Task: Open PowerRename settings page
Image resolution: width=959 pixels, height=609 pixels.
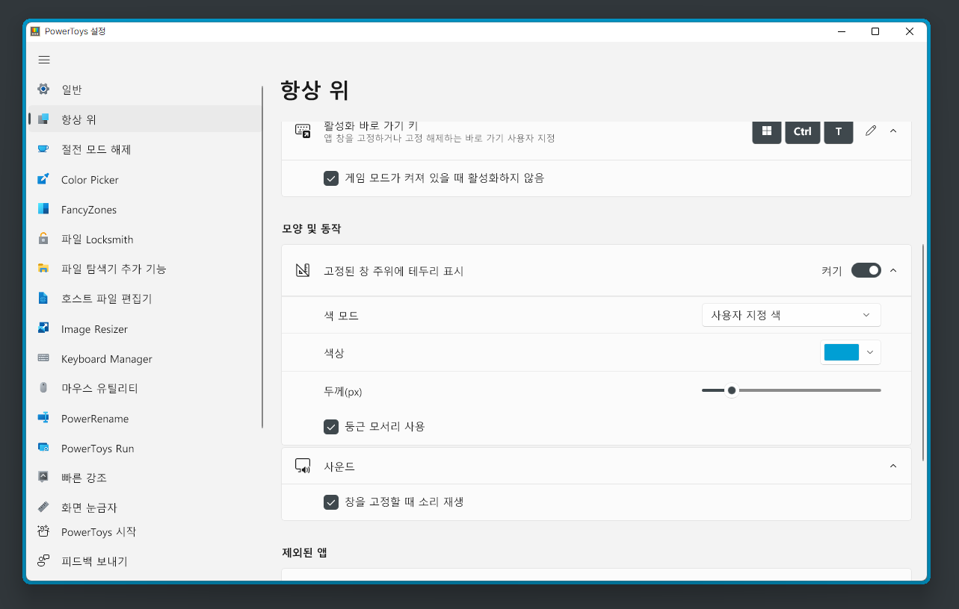Action: [144, 418]
